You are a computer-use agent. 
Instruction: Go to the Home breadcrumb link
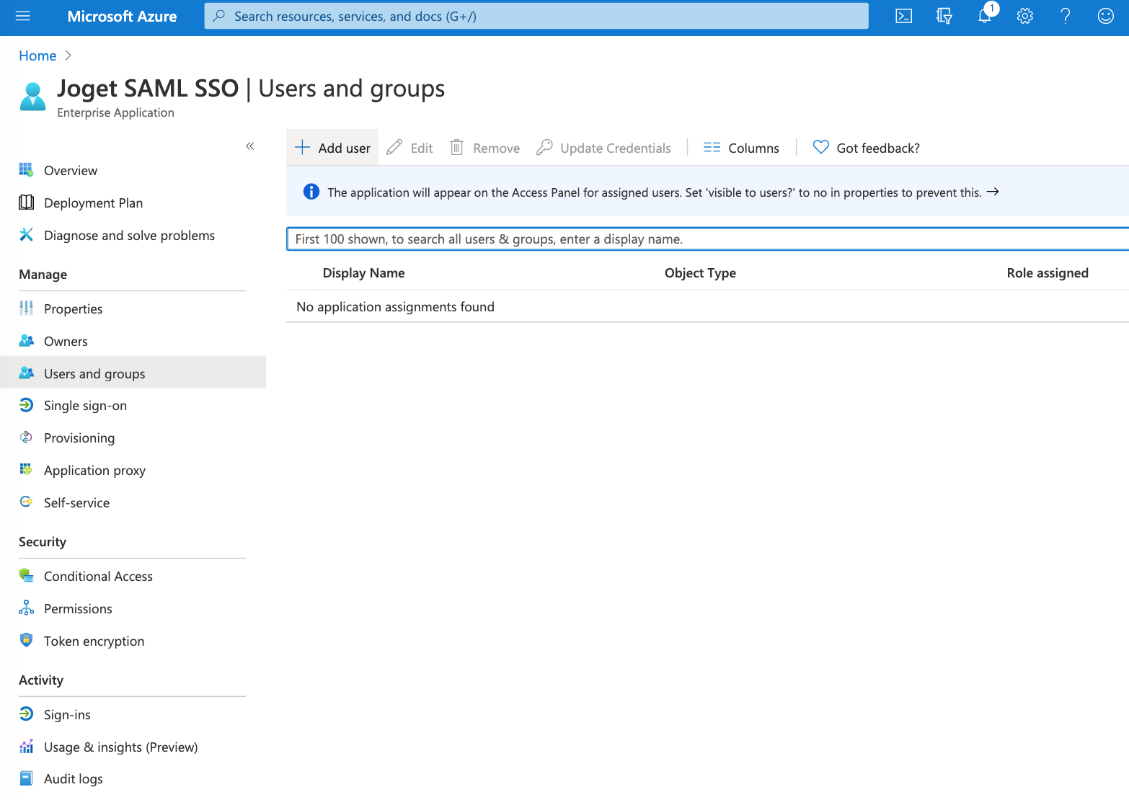[x=37, y=55]
